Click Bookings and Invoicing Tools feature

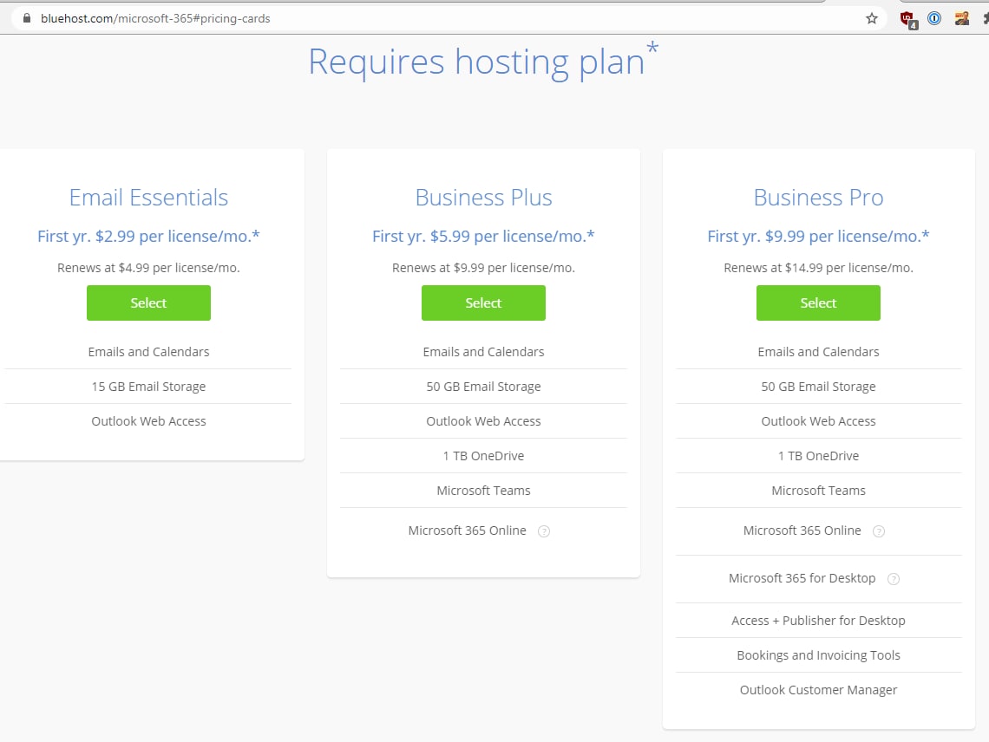click(x=819, y=655)
